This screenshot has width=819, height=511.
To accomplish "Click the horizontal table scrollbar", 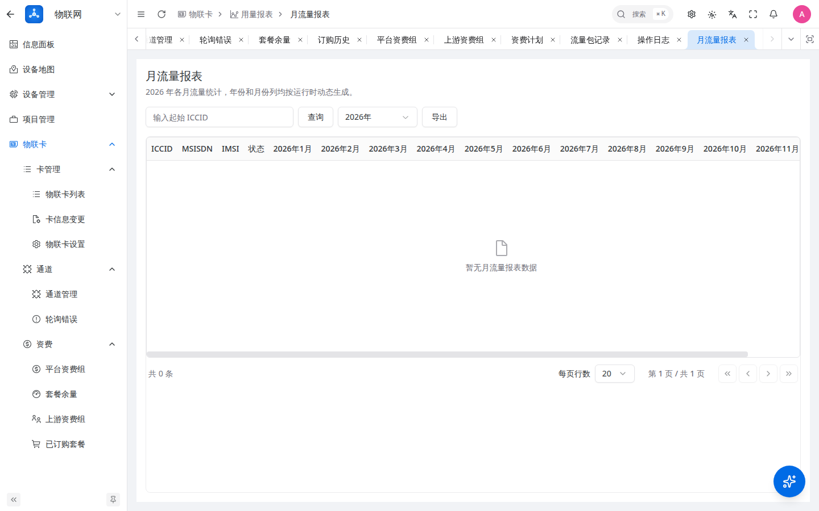I will click(x=447, y=354).
